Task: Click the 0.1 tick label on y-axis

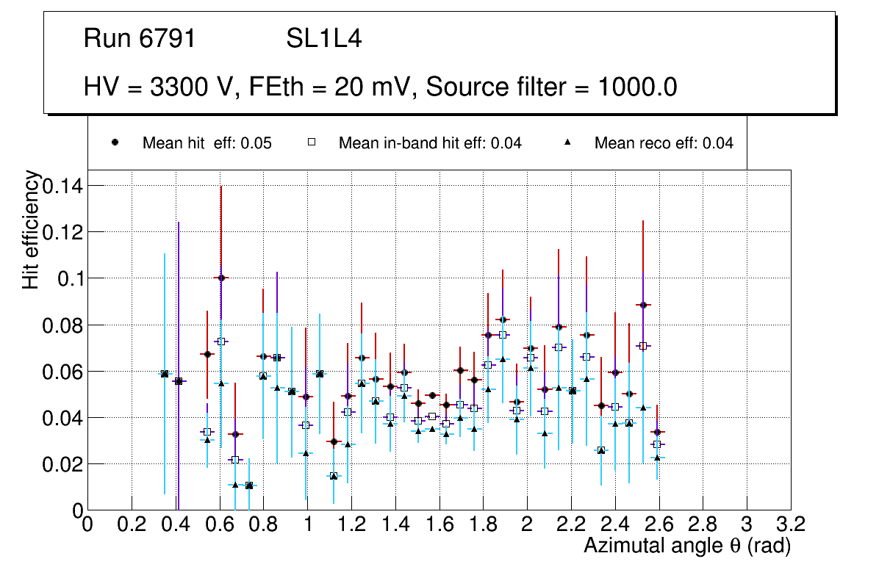Action: 69,278
